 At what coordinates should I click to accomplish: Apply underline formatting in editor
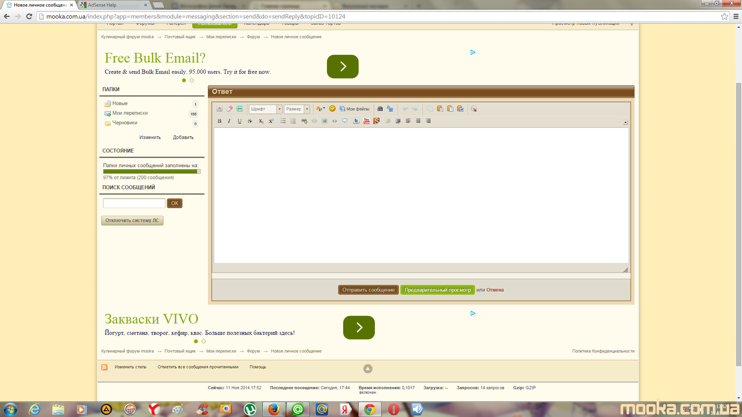240,121
